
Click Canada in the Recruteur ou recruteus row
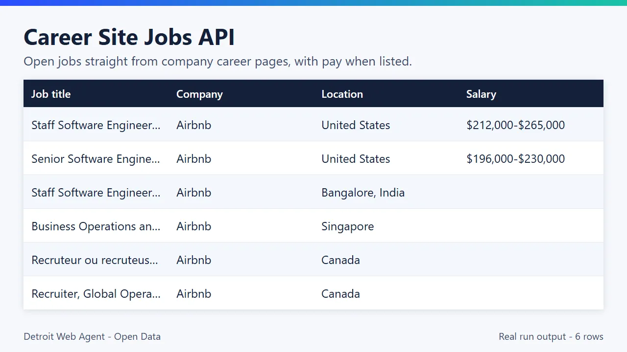click(340, 260)
